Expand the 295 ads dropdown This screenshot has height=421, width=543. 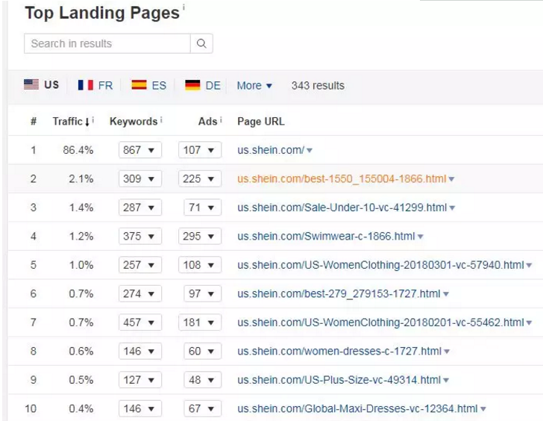point(200,237)
